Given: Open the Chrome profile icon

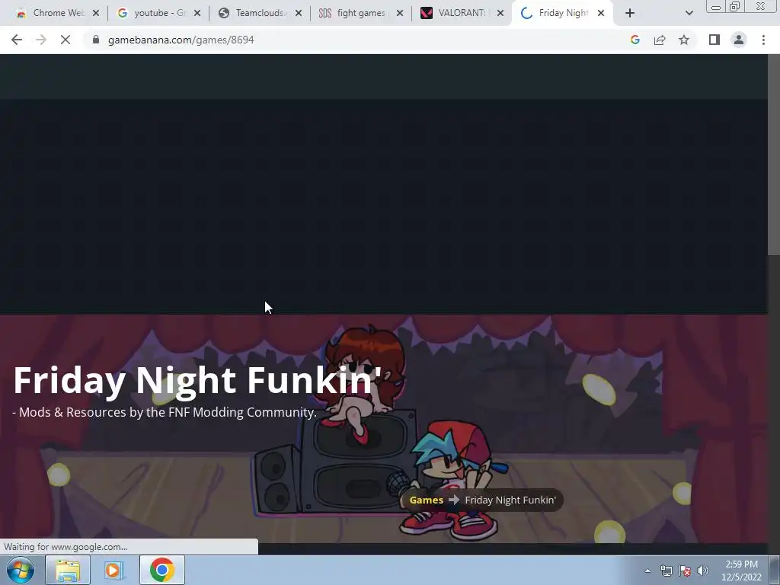Looking at the screenshot, I should coord(739,40).
